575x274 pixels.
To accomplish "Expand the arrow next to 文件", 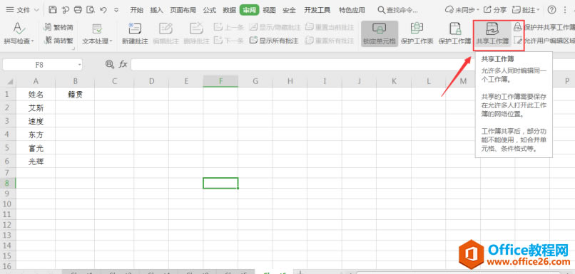I will pyautogui.click(x=36, y=10).
